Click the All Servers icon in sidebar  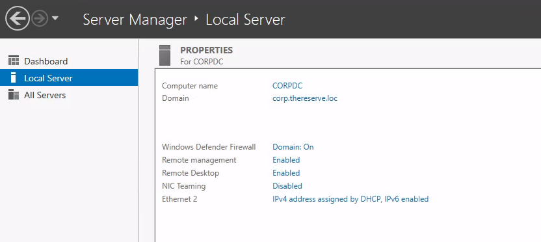(14, 94)
